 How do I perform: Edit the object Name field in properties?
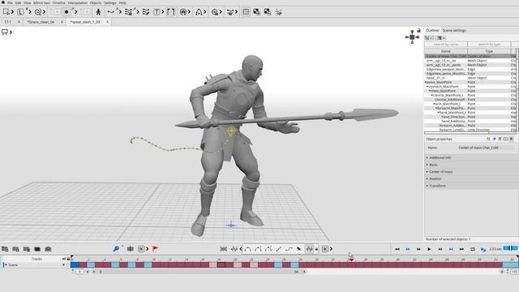pyautogui.click(x=483, y=148)
